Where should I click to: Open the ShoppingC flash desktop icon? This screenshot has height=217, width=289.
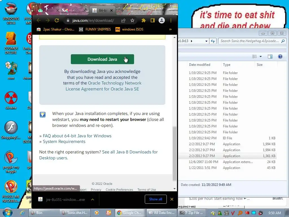point(11,130)
